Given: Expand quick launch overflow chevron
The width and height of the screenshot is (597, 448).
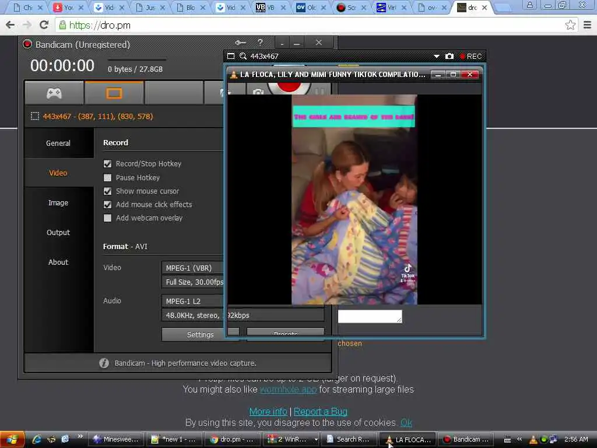Looking at the screenshot, I should 80,436.
